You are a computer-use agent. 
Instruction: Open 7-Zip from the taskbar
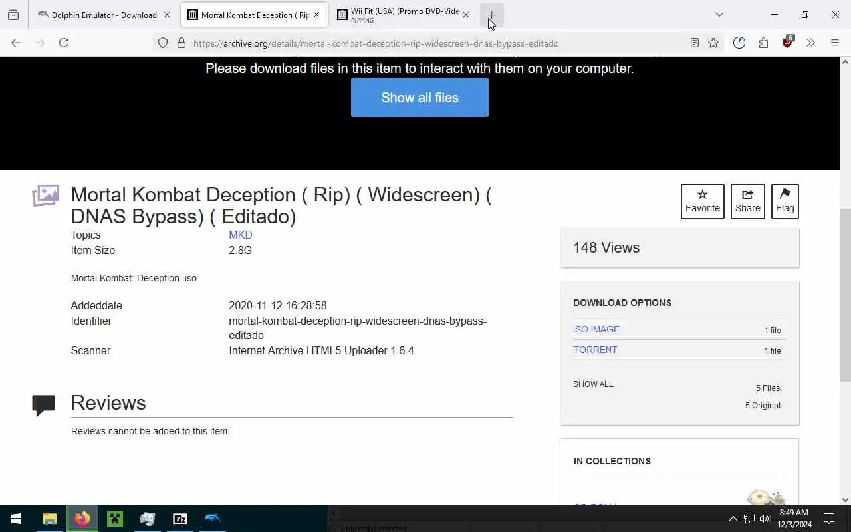click(x=180, y=519)
